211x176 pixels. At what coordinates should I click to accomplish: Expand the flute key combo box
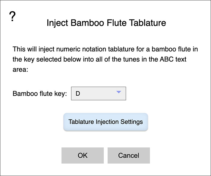[99, 94]
